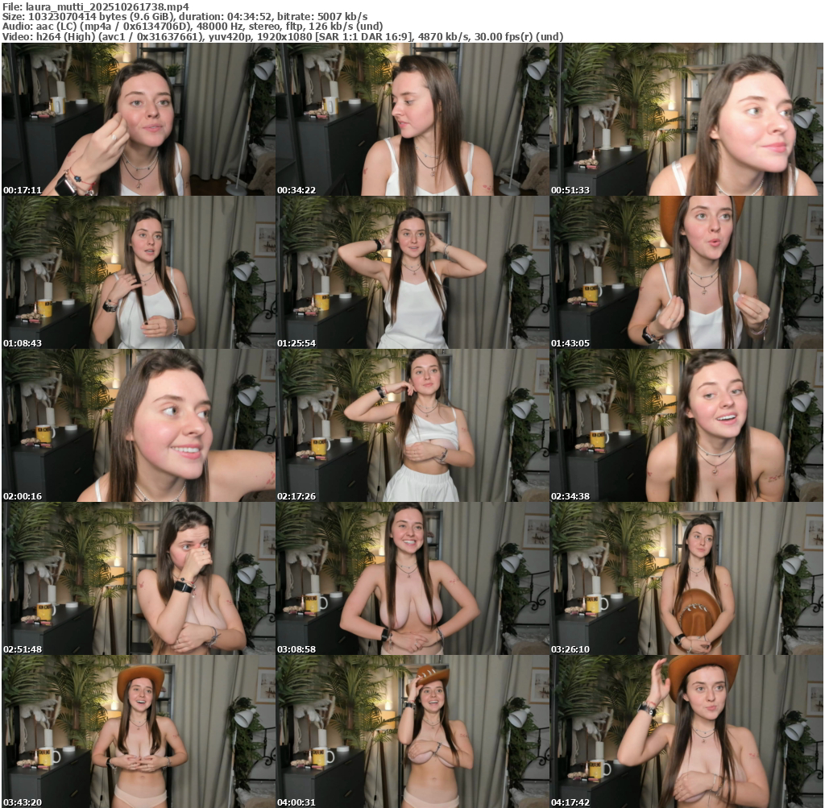Select the Video h264 info line
This screenshot has height=808, width=825.
point(282,36)
